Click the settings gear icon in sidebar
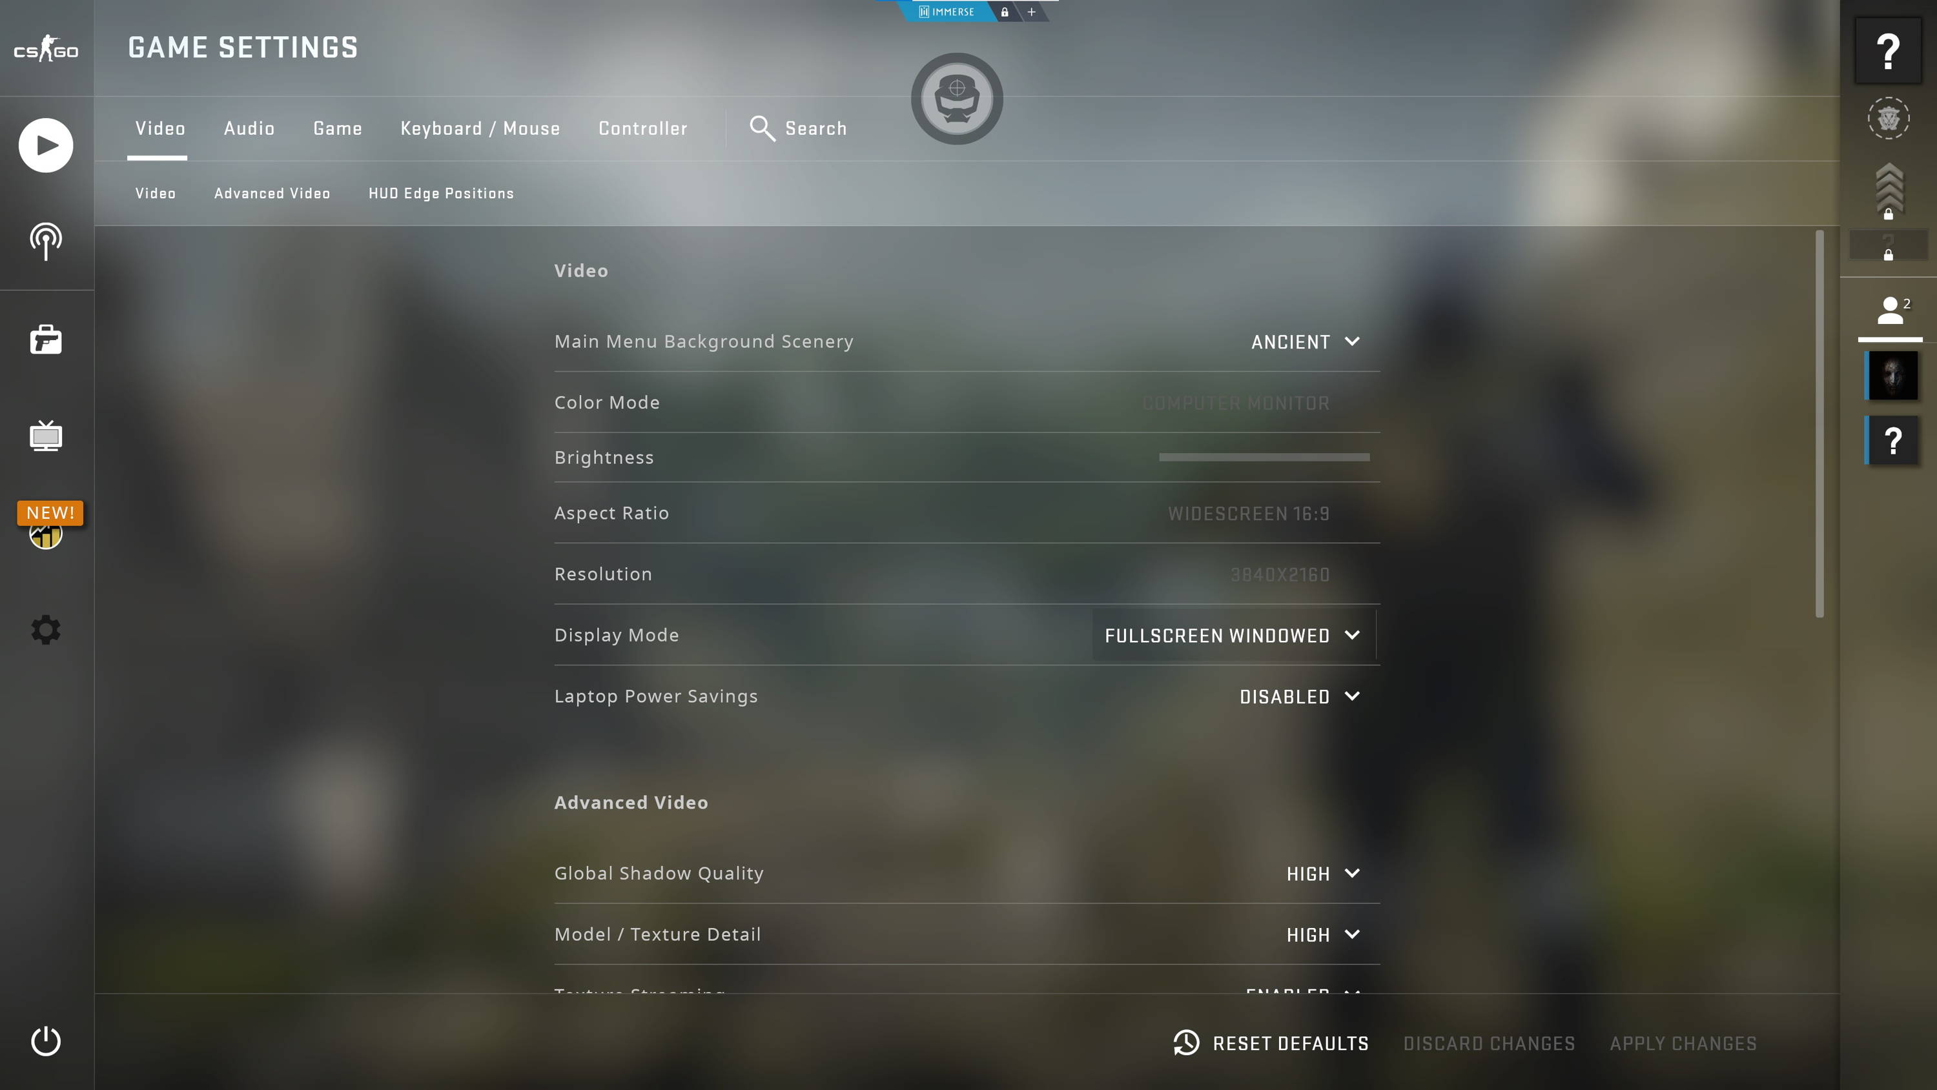1937x1090 pixels. [x=46, y=629]
